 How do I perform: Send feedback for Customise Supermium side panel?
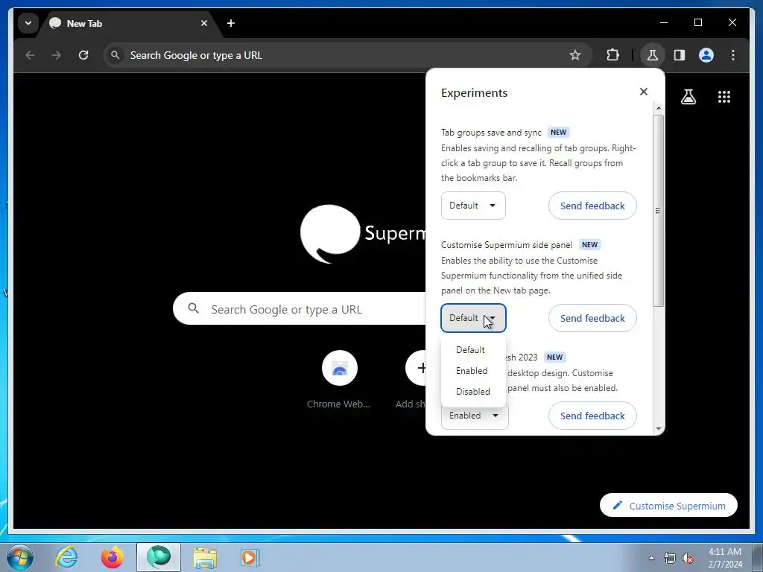tap(592, 318)
